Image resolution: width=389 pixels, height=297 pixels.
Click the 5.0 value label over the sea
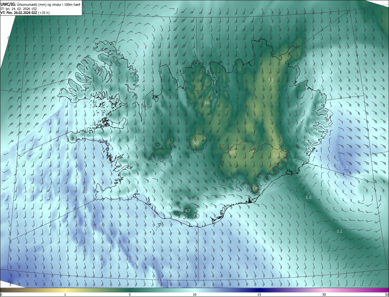(308, 197)
